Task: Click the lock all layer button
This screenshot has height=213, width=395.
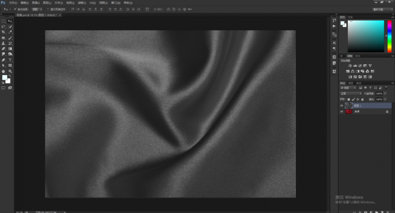Action: point(363,100)
